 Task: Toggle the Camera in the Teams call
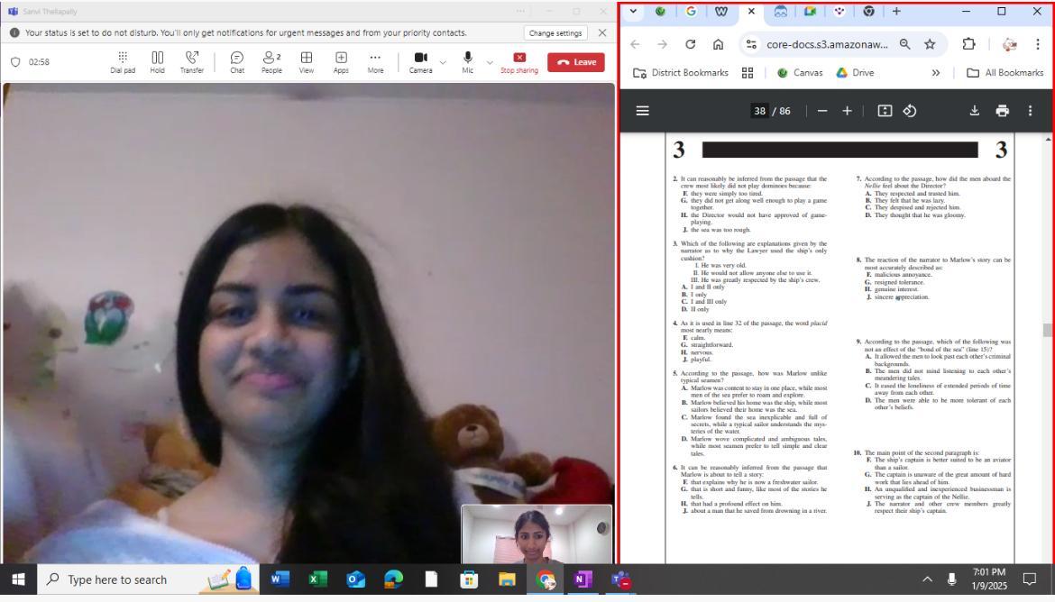420,62
